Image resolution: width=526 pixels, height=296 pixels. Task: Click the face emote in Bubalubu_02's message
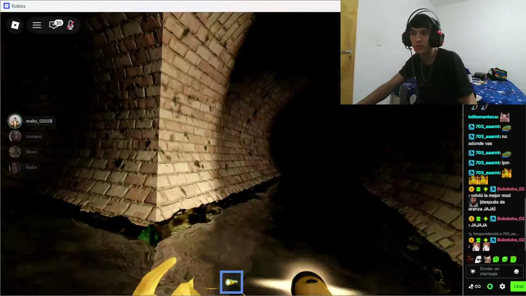point(473,202)
